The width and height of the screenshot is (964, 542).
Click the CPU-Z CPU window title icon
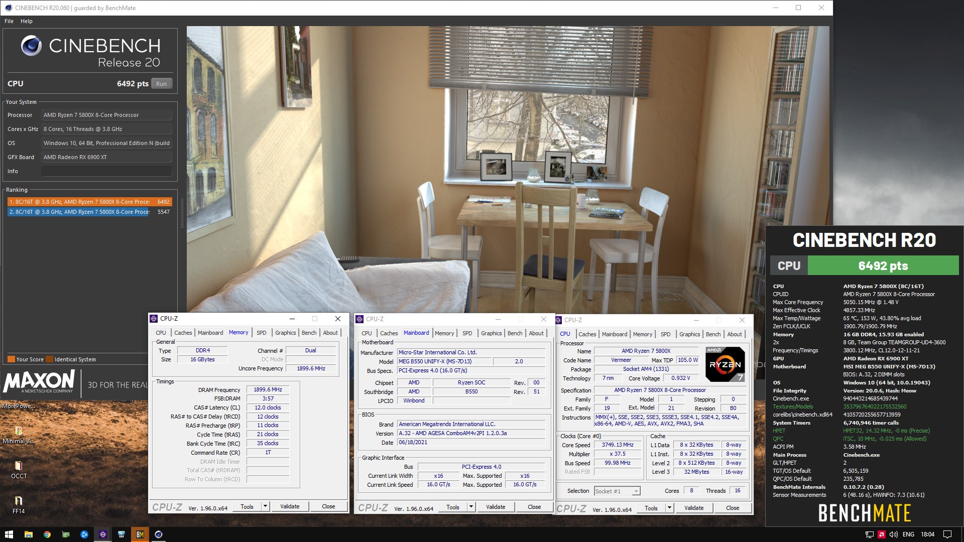tap(558, 320)
